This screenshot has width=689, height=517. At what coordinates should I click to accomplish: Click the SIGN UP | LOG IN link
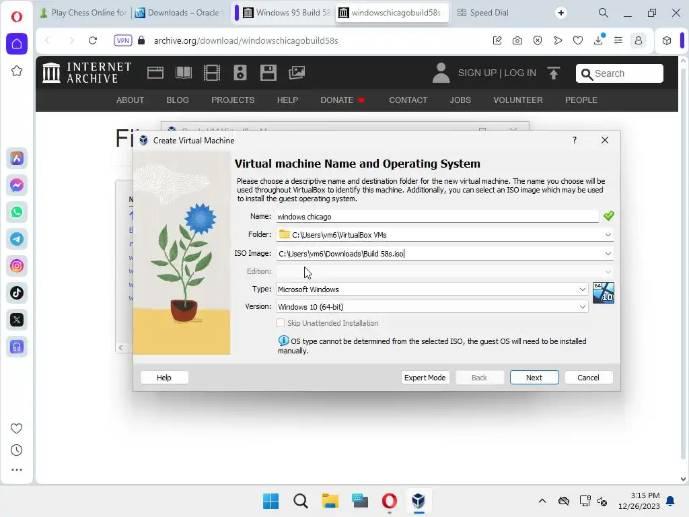[x=497, y=73]
